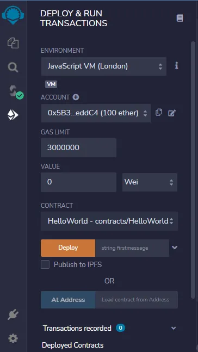Open the Contract HelloWorld dropdown
This screenshot has width=198, height=352.
click(109, 221)
